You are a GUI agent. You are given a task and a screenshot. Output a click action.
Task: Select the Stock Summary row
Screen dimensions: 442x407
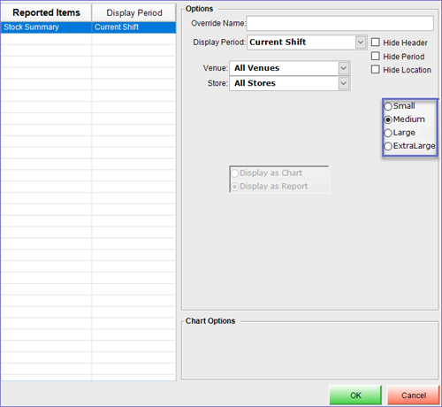tap(88, 27)
